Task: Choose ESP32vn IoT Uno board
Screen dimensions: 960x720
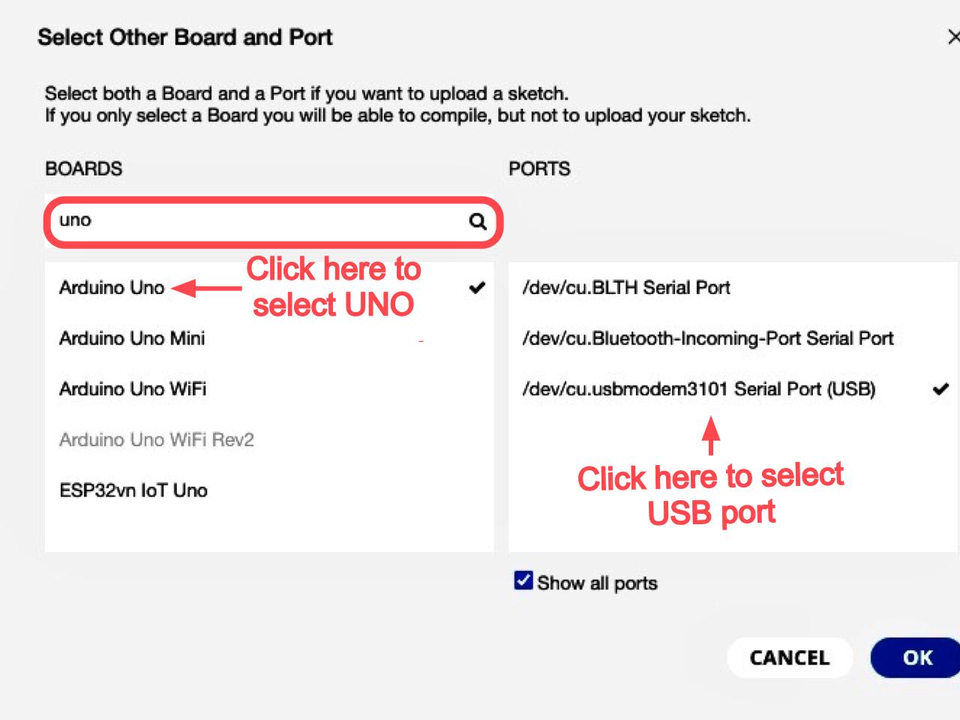Action: tap(270, 490)
